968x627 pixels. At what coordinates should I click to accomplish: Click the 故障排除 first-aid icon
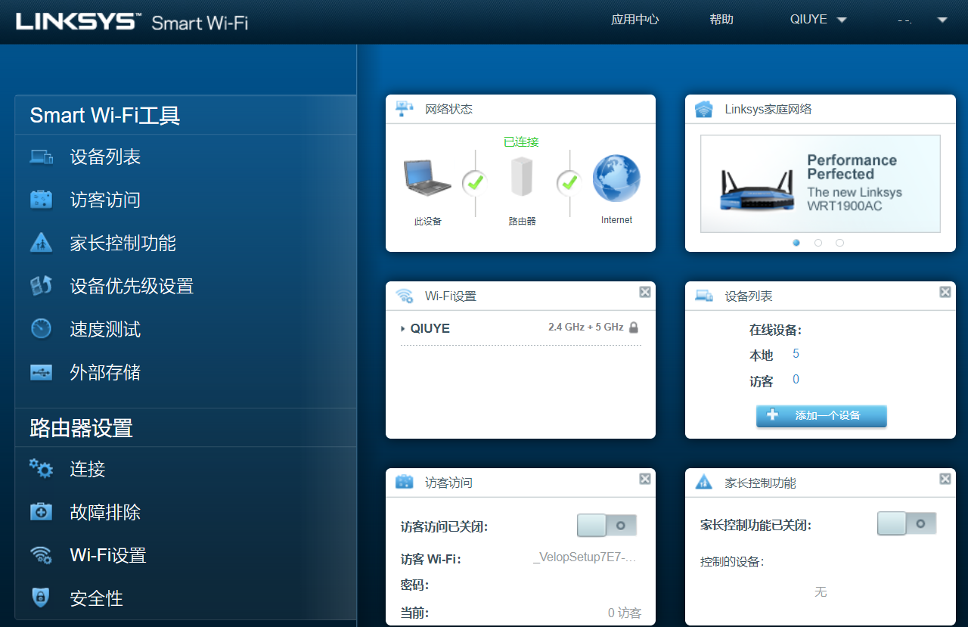(x=41, y=512)
